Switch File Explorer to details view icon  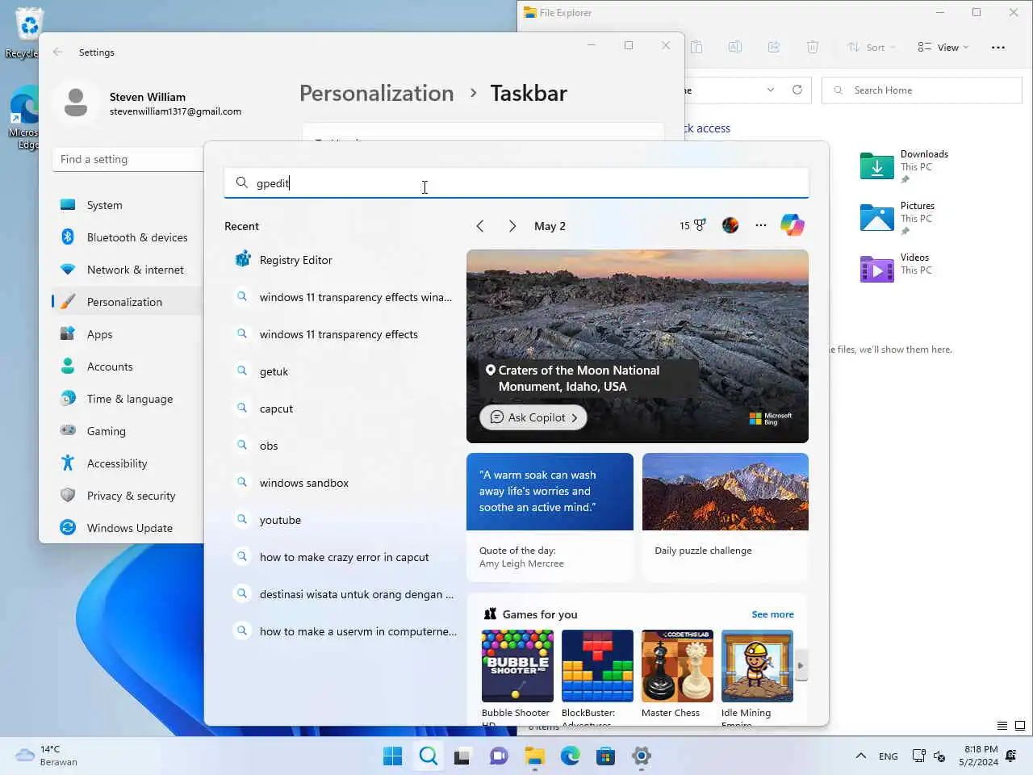pos(1002,726)
